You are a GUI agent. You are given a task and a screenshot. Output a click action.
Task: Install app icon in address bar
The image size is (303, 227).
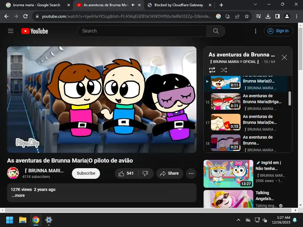pos(228,17)
